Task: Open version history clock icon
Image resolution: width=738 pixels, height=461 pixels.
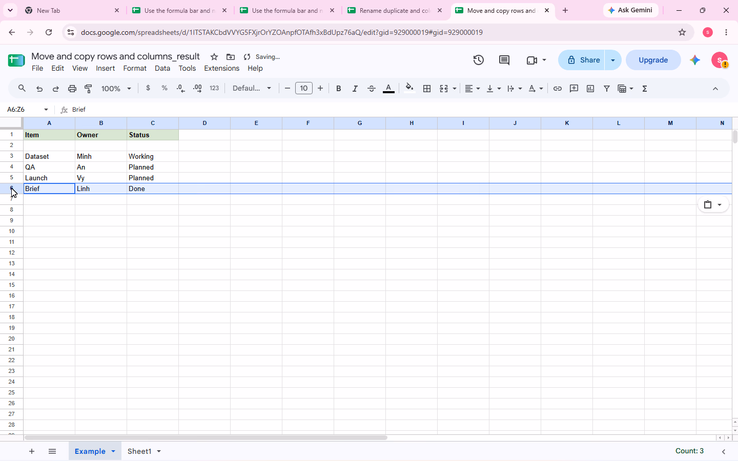Action: 479,60
